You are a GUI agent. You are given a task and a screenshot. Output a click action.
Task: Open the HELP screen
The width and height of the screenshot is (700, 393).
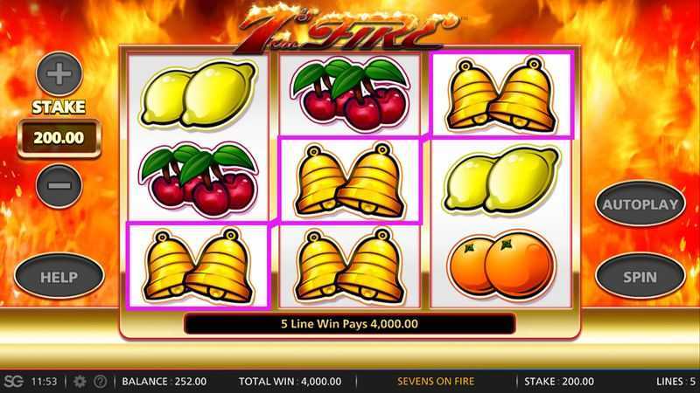(59, 277)
